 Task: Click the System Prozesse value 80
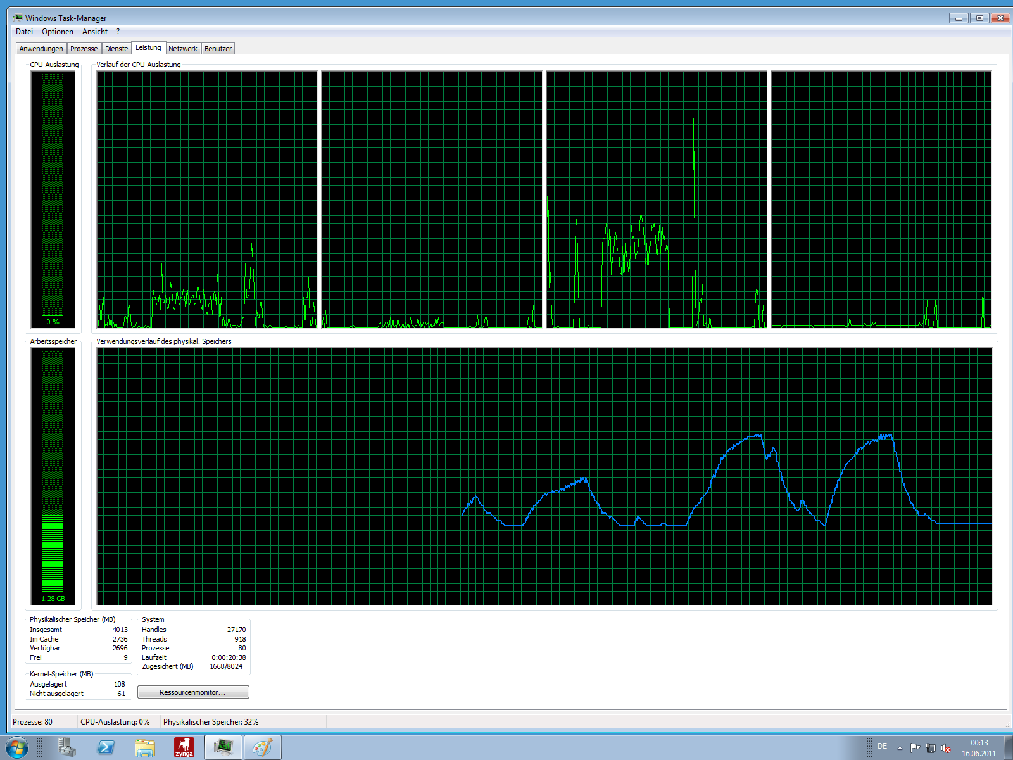242,648
